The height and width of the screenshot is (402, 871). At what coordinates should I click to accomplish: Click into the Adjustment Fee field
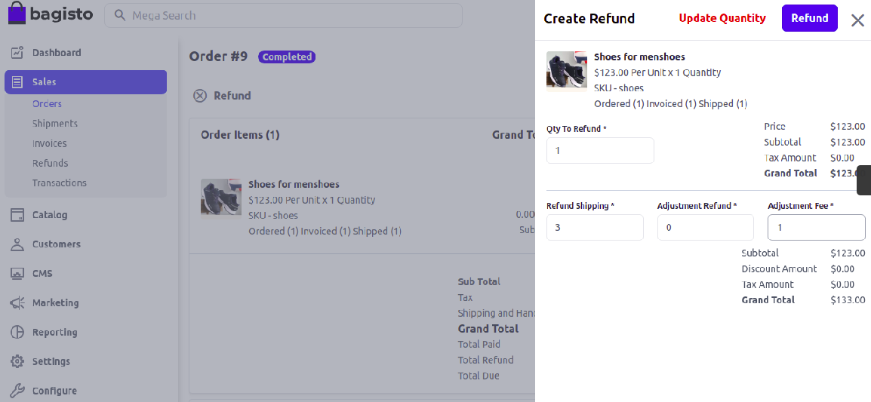click(x=816, y=228)
